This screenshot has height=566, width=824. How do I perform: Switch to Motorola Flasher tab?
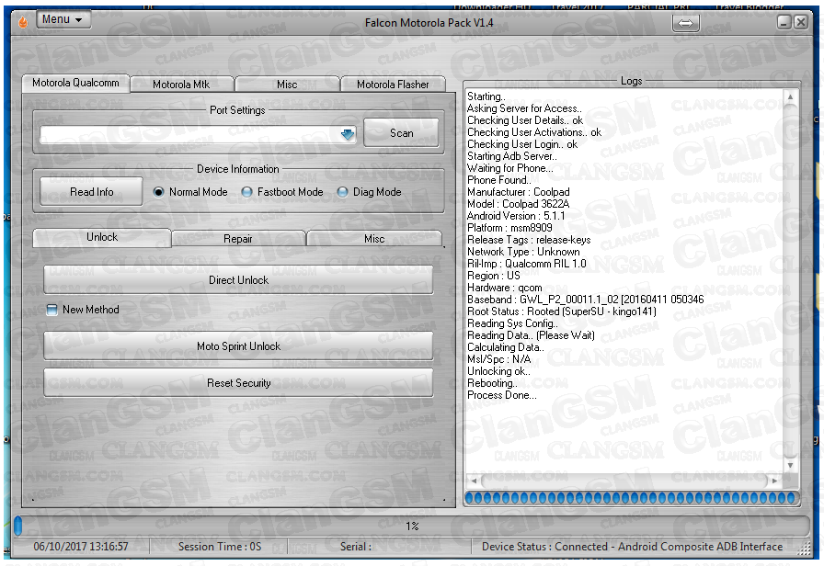(x=393, y=85)
